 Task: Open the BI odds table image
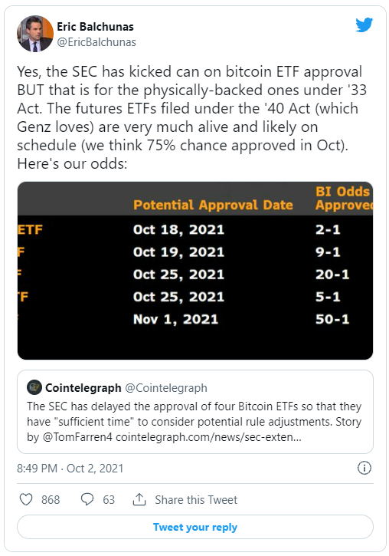(x=195, y=271)
